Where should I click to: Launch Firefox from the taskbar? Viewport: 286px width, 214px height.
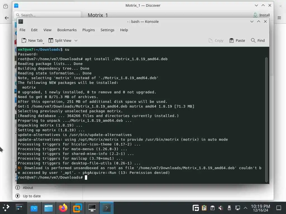coord(63,208)
